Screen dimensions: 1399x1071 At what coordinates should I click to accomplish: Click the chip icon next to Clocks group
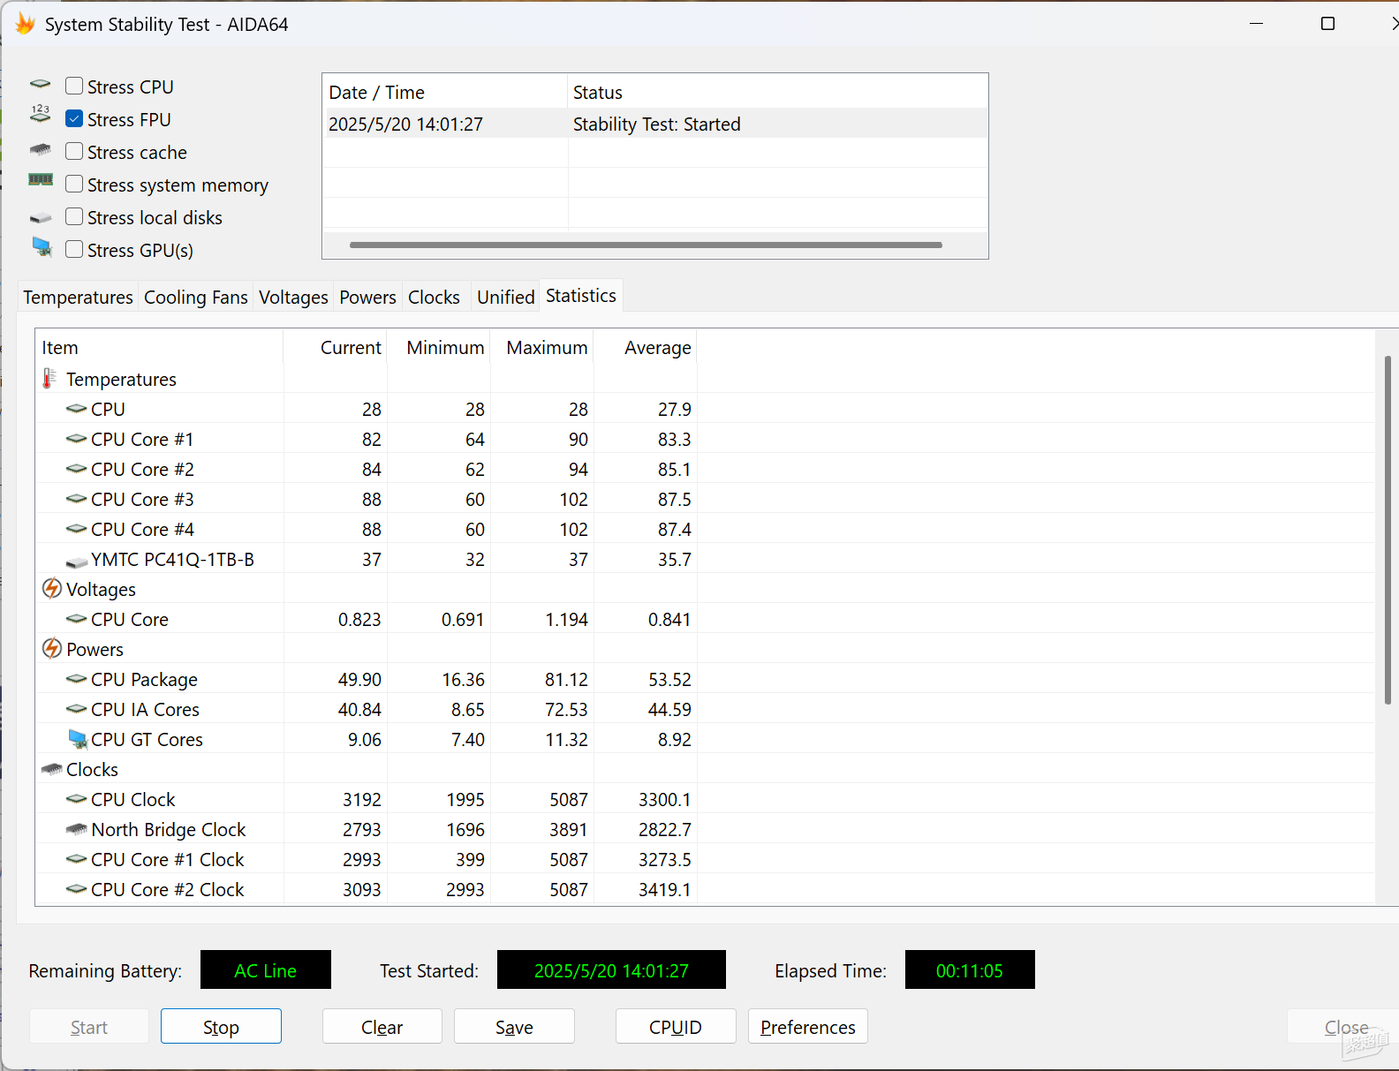coord(51,769)
